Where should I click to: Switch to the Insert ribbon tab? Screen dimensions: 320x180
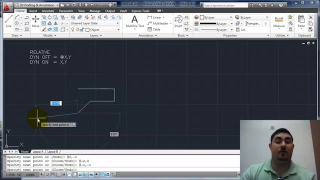(x=33, y=11)
